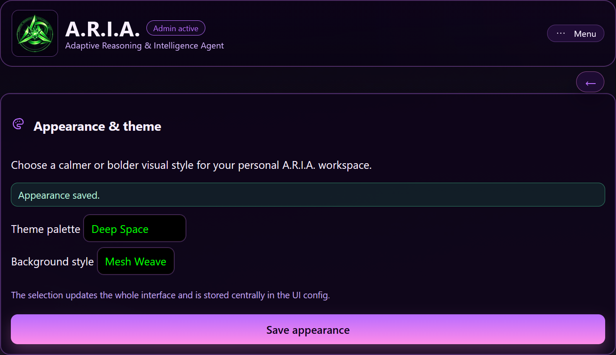Viewport: 616px width, 355px height.
Task: Open the Theme palette dropdown
Action: [134, 229]
